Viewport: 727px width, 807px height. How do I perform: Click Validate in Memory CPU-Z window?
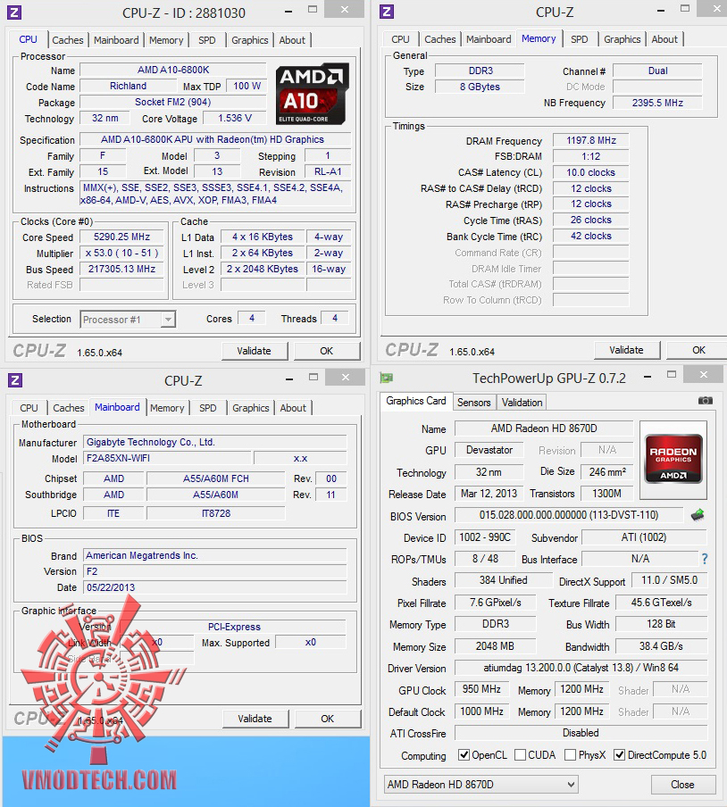tap(627, 350)
